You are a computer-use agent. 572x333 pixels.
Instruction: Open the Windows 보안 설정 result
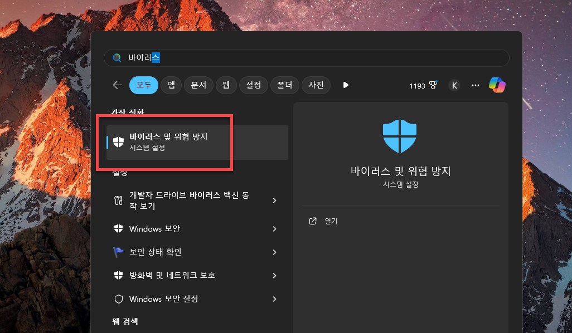[197, 298]
